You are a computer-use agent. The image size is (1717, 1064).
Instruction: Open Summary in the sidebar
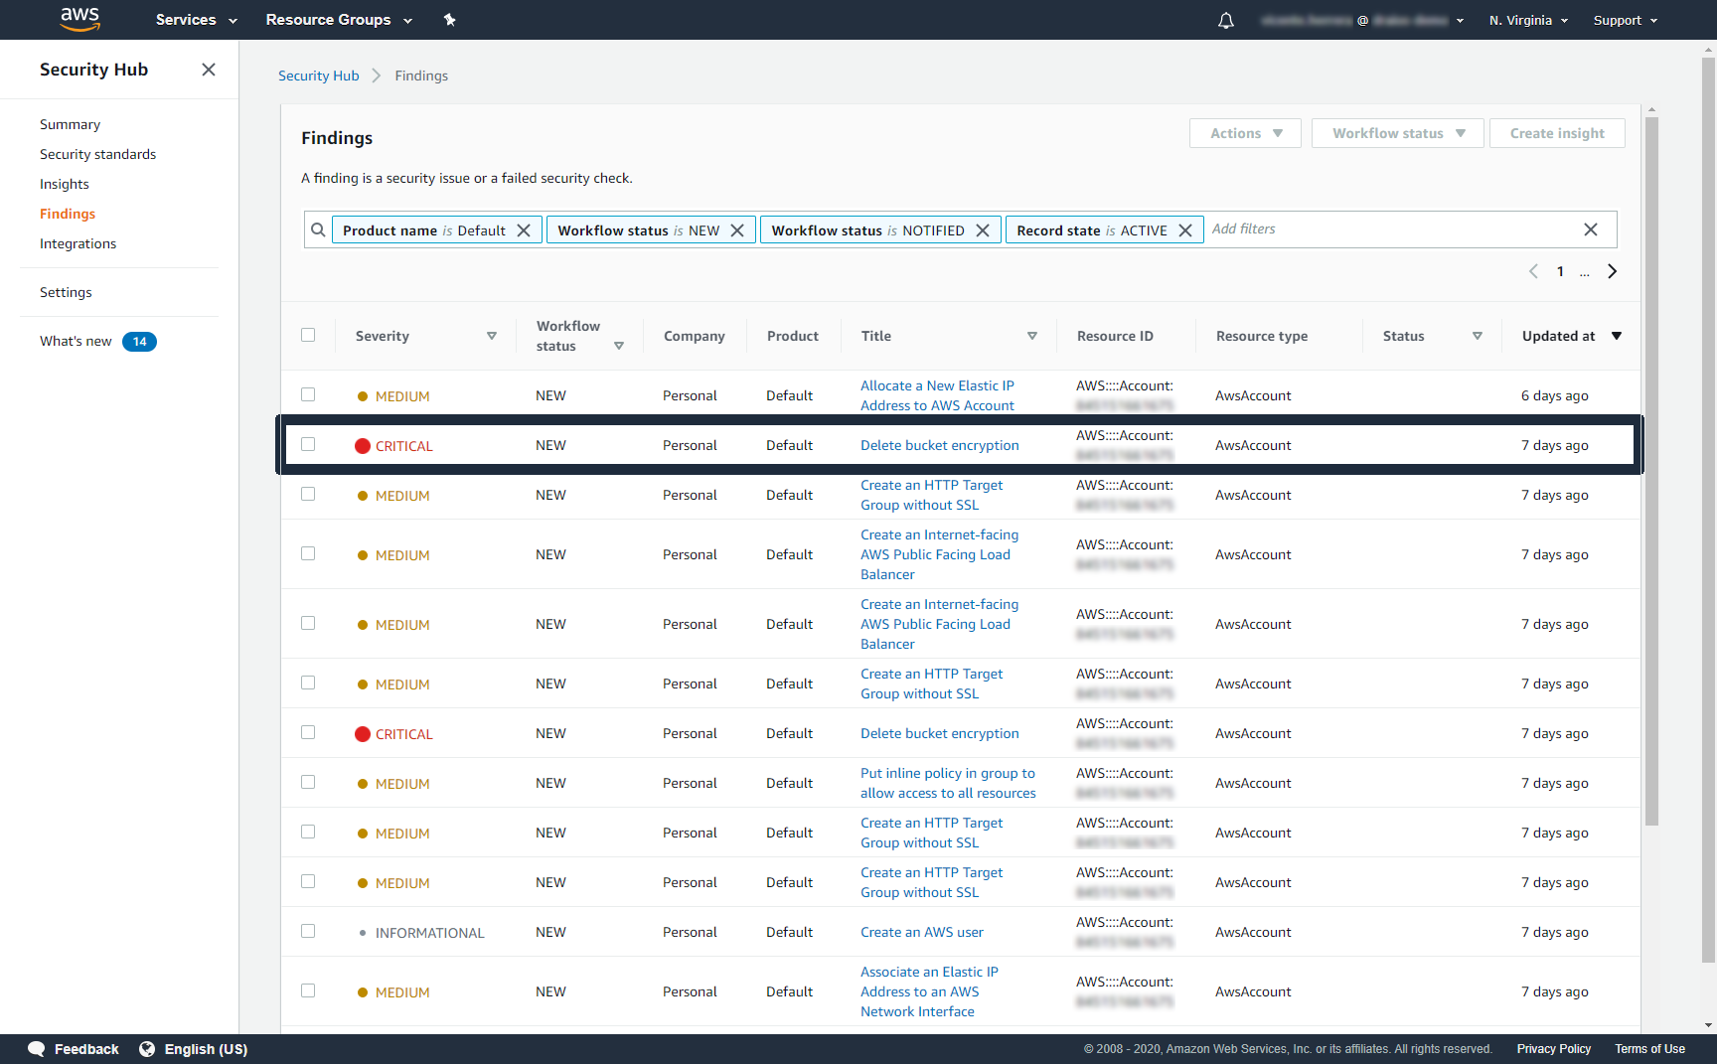[70, 124]
